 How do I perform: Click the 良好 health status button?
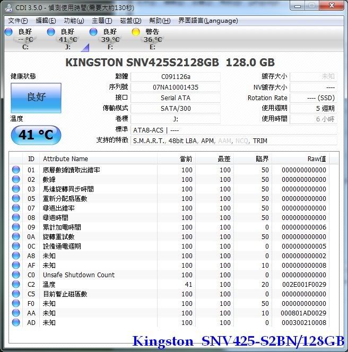pos(36,98)
